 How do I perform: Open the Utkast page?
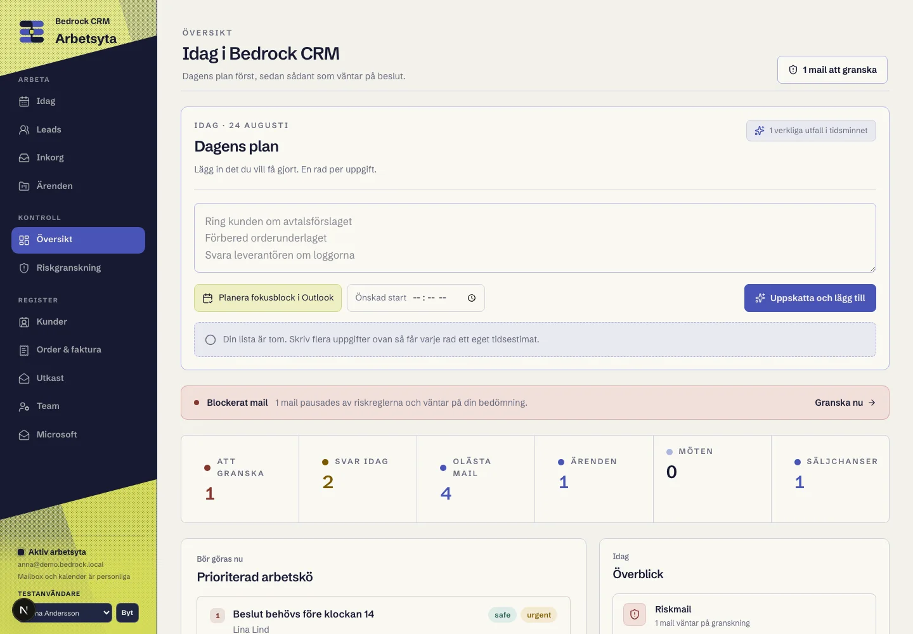(x=78, y=378)
